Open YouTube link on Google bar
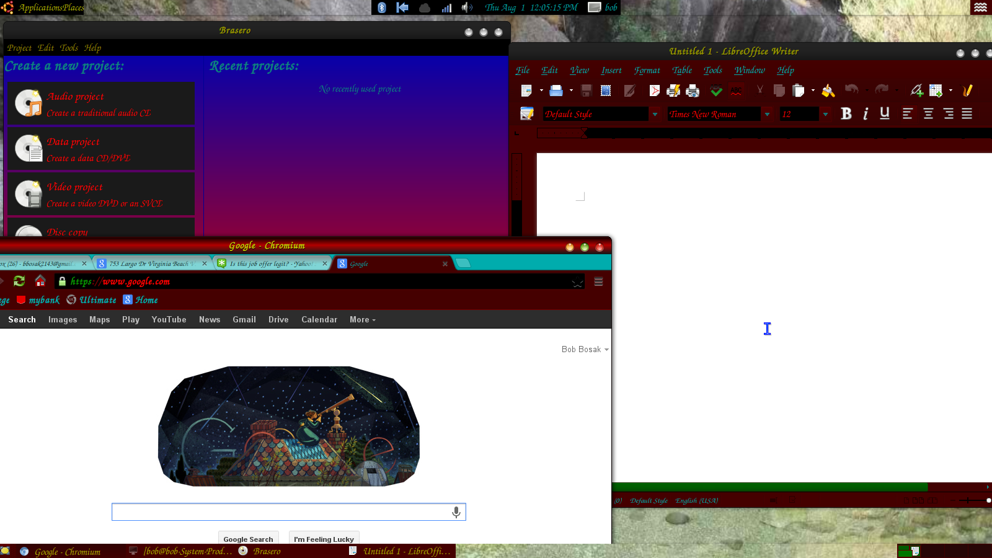Image resolution: width=992 pixels, height=558 pixels. pos(169,319)
